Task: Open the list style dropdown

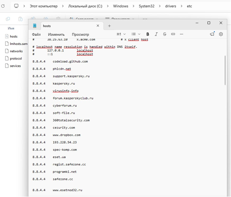Action: pos(136,34)
